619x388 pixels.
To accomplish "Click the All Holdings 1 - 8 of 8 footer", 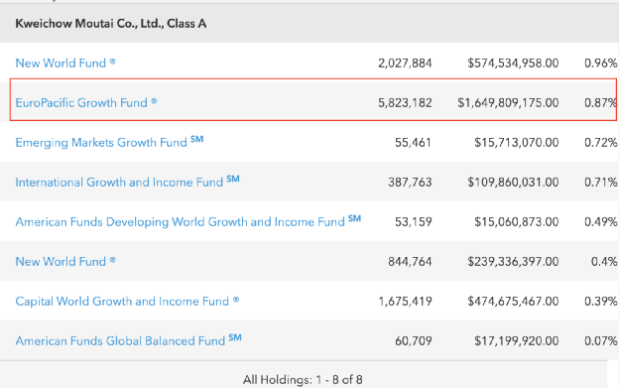I will 303,380.
